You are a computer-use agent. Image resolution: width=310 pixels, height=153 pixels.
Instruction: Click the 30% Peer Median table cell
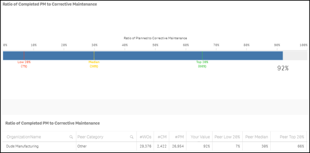click(265, 146)
